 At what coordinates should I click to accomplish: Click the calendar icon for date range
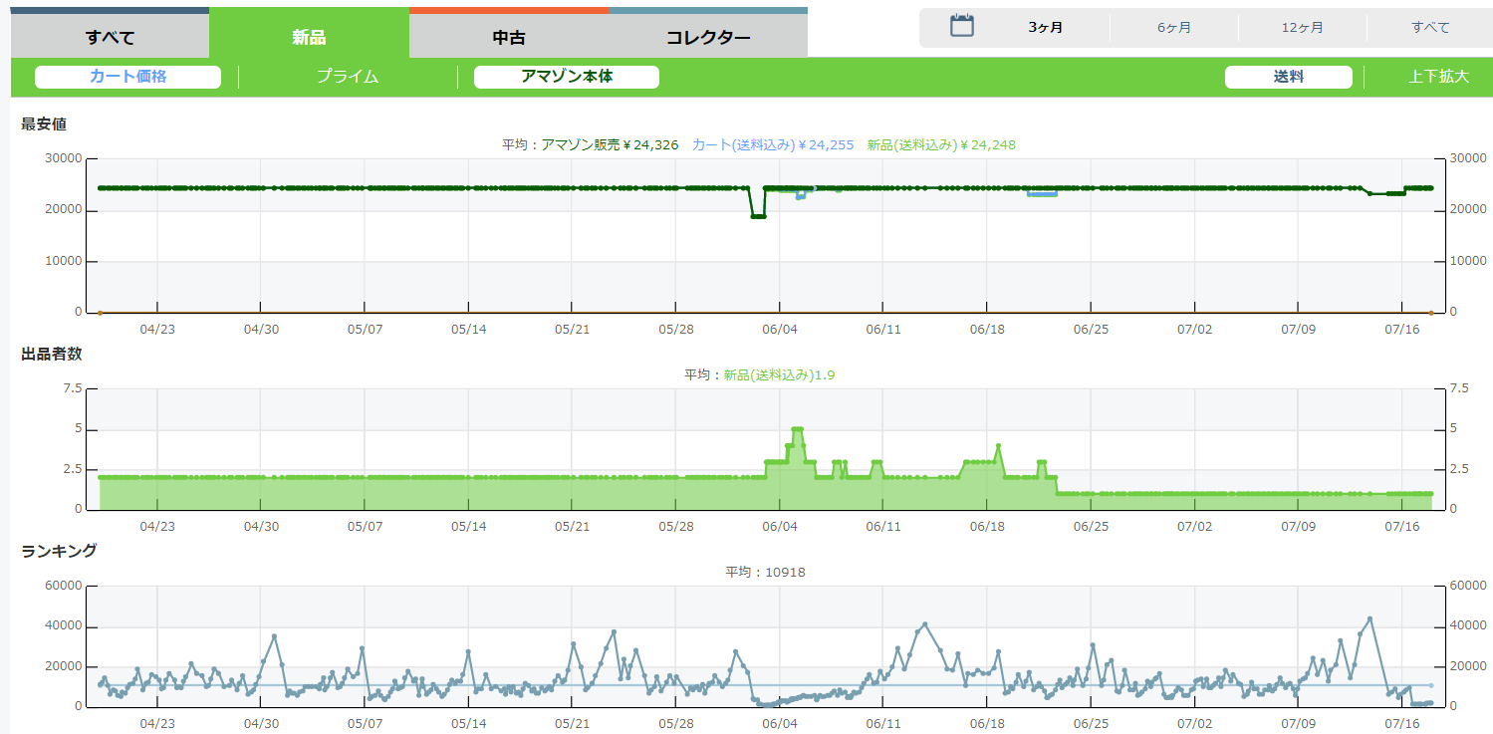click(x=961, y=27)
